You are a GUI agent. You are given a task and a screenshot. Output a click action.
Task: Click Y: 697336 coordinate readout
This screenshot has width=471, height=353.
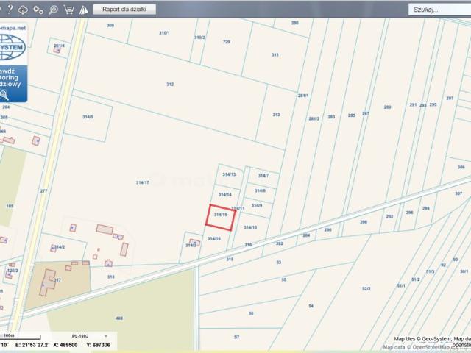pyautogui.click(x=98, y=345)
